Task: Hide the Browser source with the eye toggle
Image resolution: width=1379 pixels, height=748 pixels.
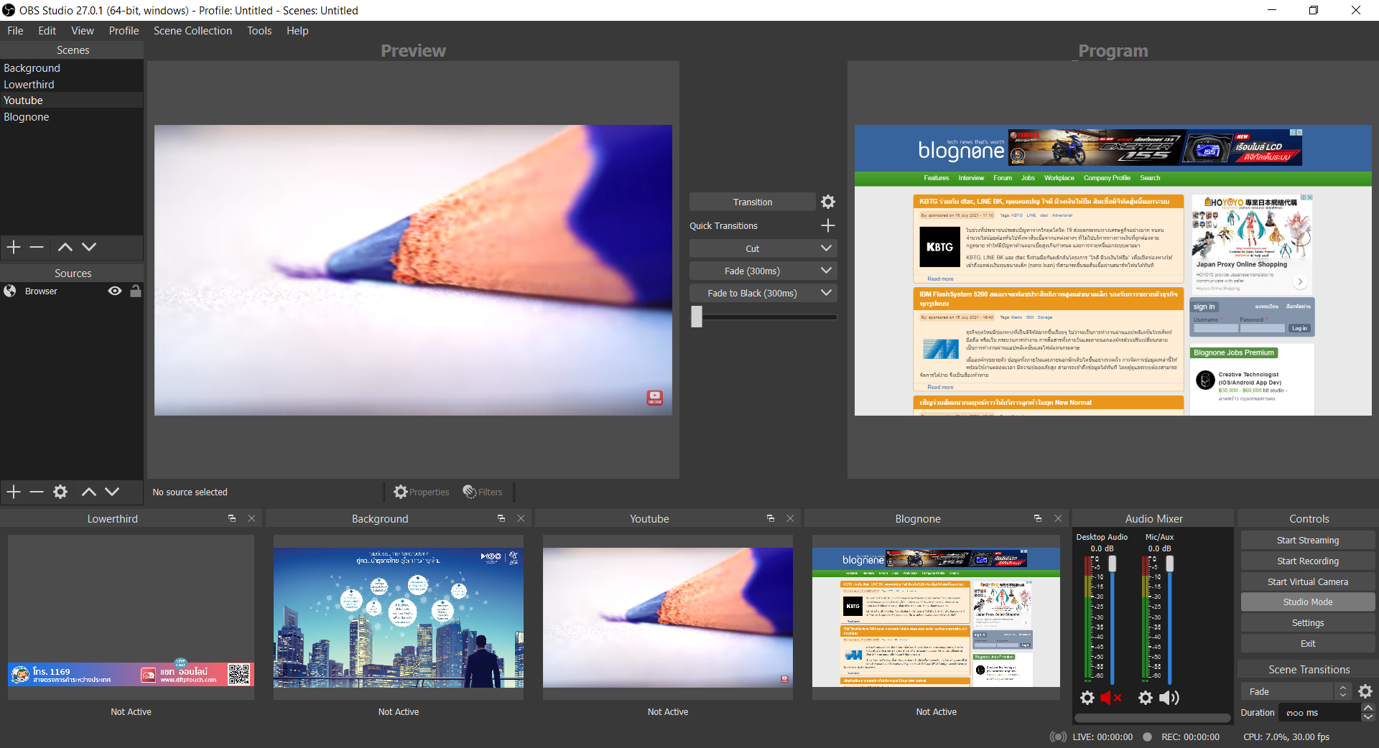Action: 114,291
